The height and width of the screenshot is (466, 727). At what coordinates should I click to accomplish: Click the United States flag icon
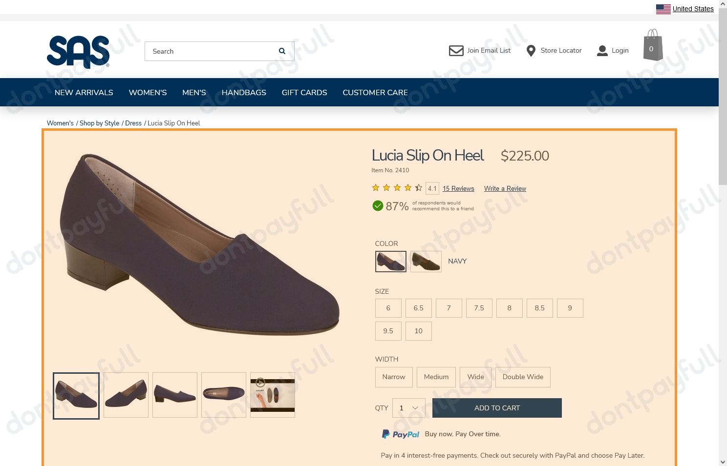(663, 8)
